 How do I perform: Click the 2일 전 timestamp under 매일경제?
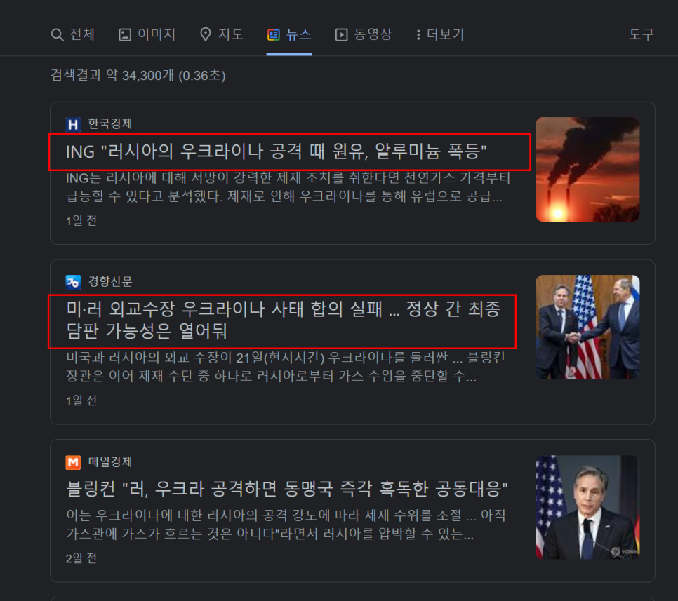tap(81, 558)
